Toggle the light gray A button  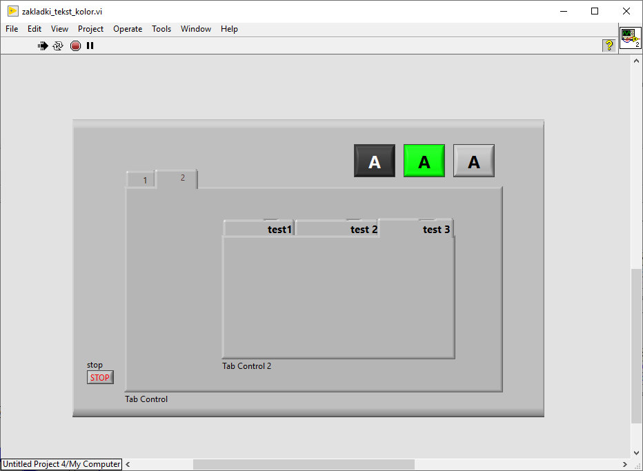(474, 161)
